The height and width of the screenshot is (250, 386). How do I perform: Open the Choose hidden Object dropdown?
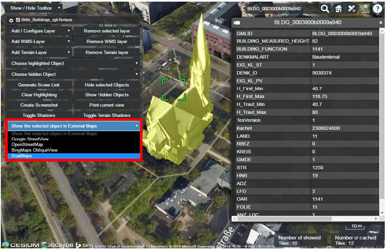(x=73, y=74)
